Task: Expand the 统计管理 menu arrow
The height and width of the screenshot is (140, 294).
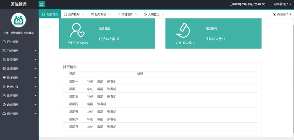Action: tap(35, 78)
